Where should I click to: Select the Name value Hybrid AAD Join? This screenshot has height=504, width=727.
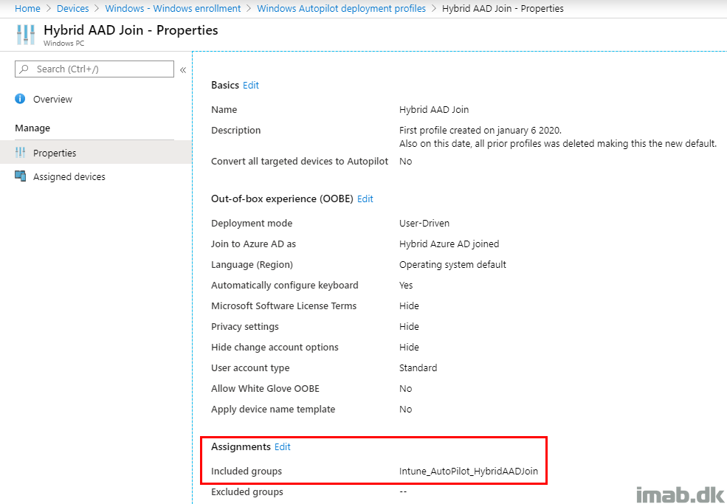click(x=434, y=110)
